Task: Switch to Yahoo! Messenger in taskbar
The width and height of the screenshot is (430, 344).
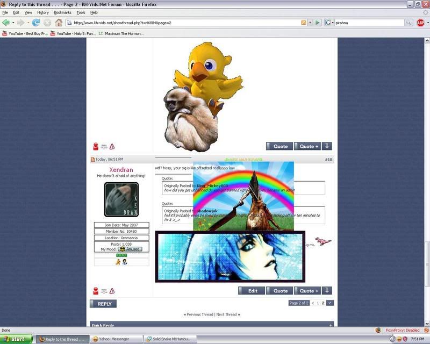Action: (x=116, y=339)
